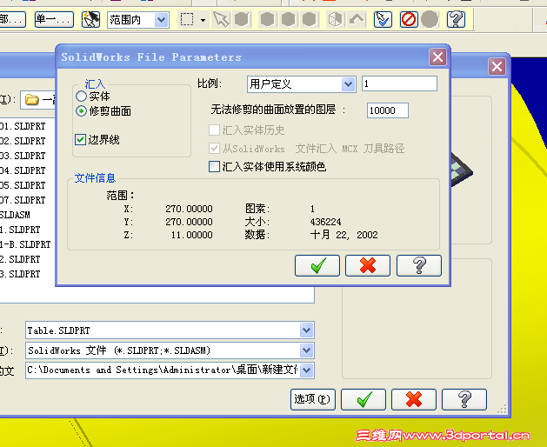Click the verify selection checkmark icon
The image size is (547, 447).
click(383, 19)
